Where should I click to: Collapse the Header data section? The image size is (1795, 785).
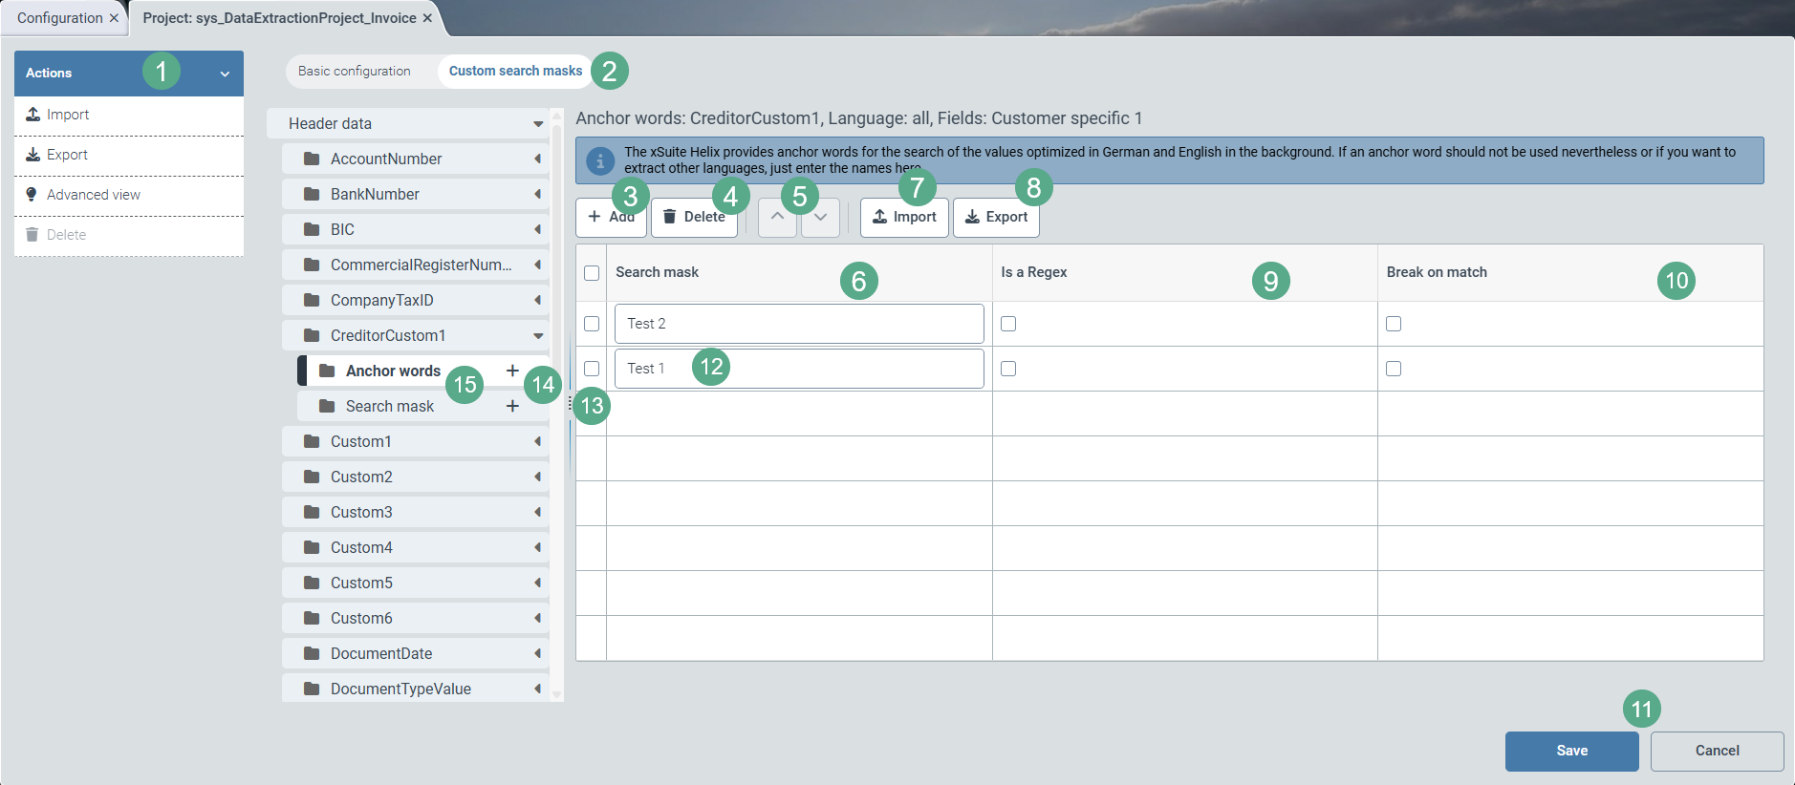(x=538, y=124)
